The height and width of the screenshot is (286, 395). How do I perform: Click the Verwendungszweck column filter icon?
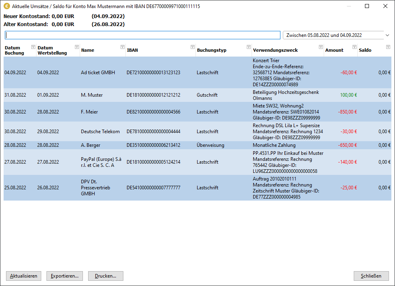(321, 47)
